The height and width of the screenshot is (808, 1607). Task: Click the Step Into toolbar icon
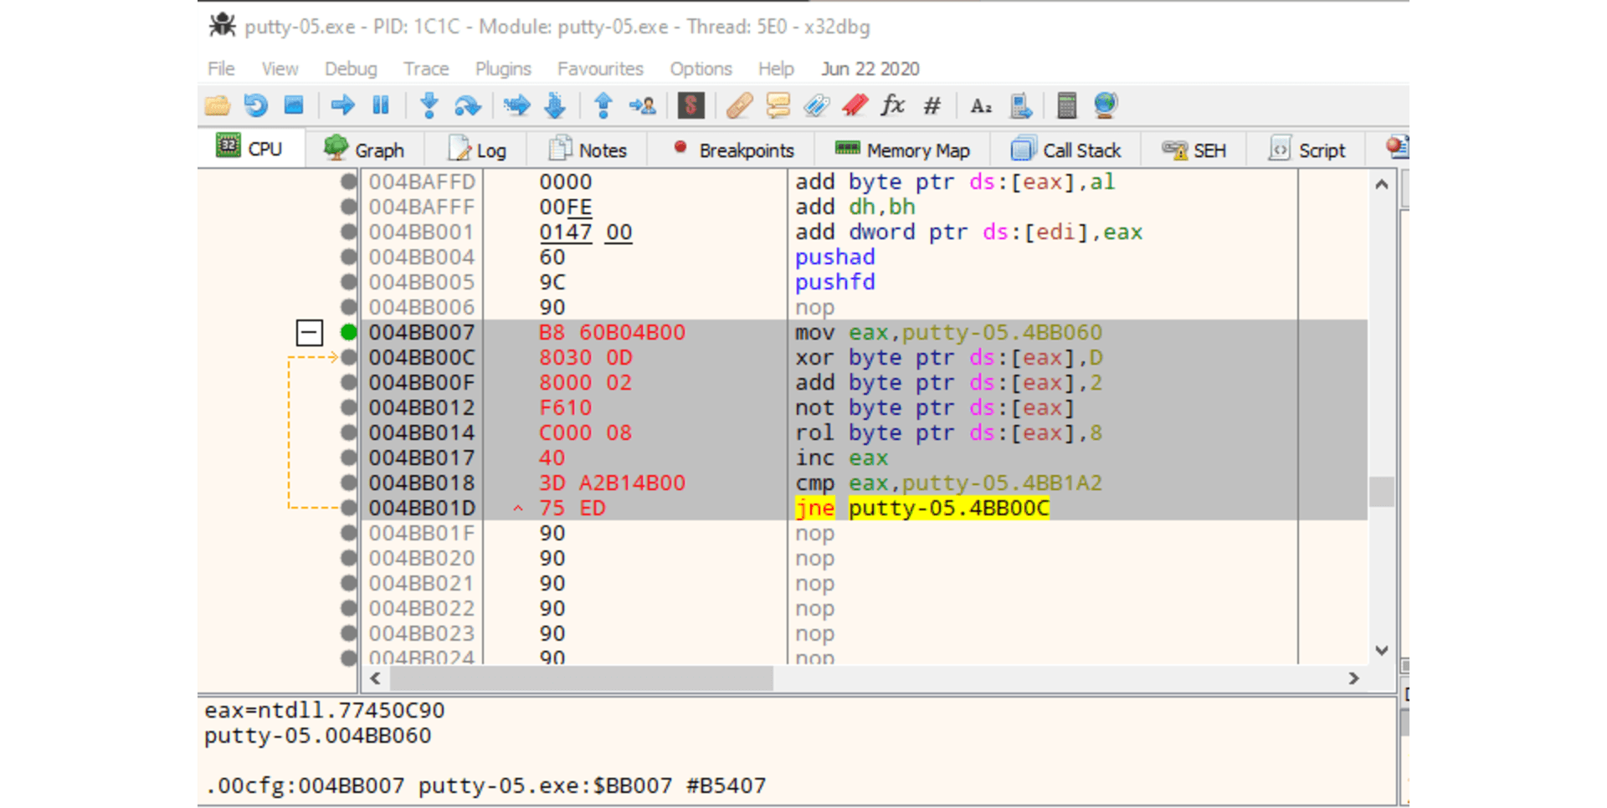(429, 105)
